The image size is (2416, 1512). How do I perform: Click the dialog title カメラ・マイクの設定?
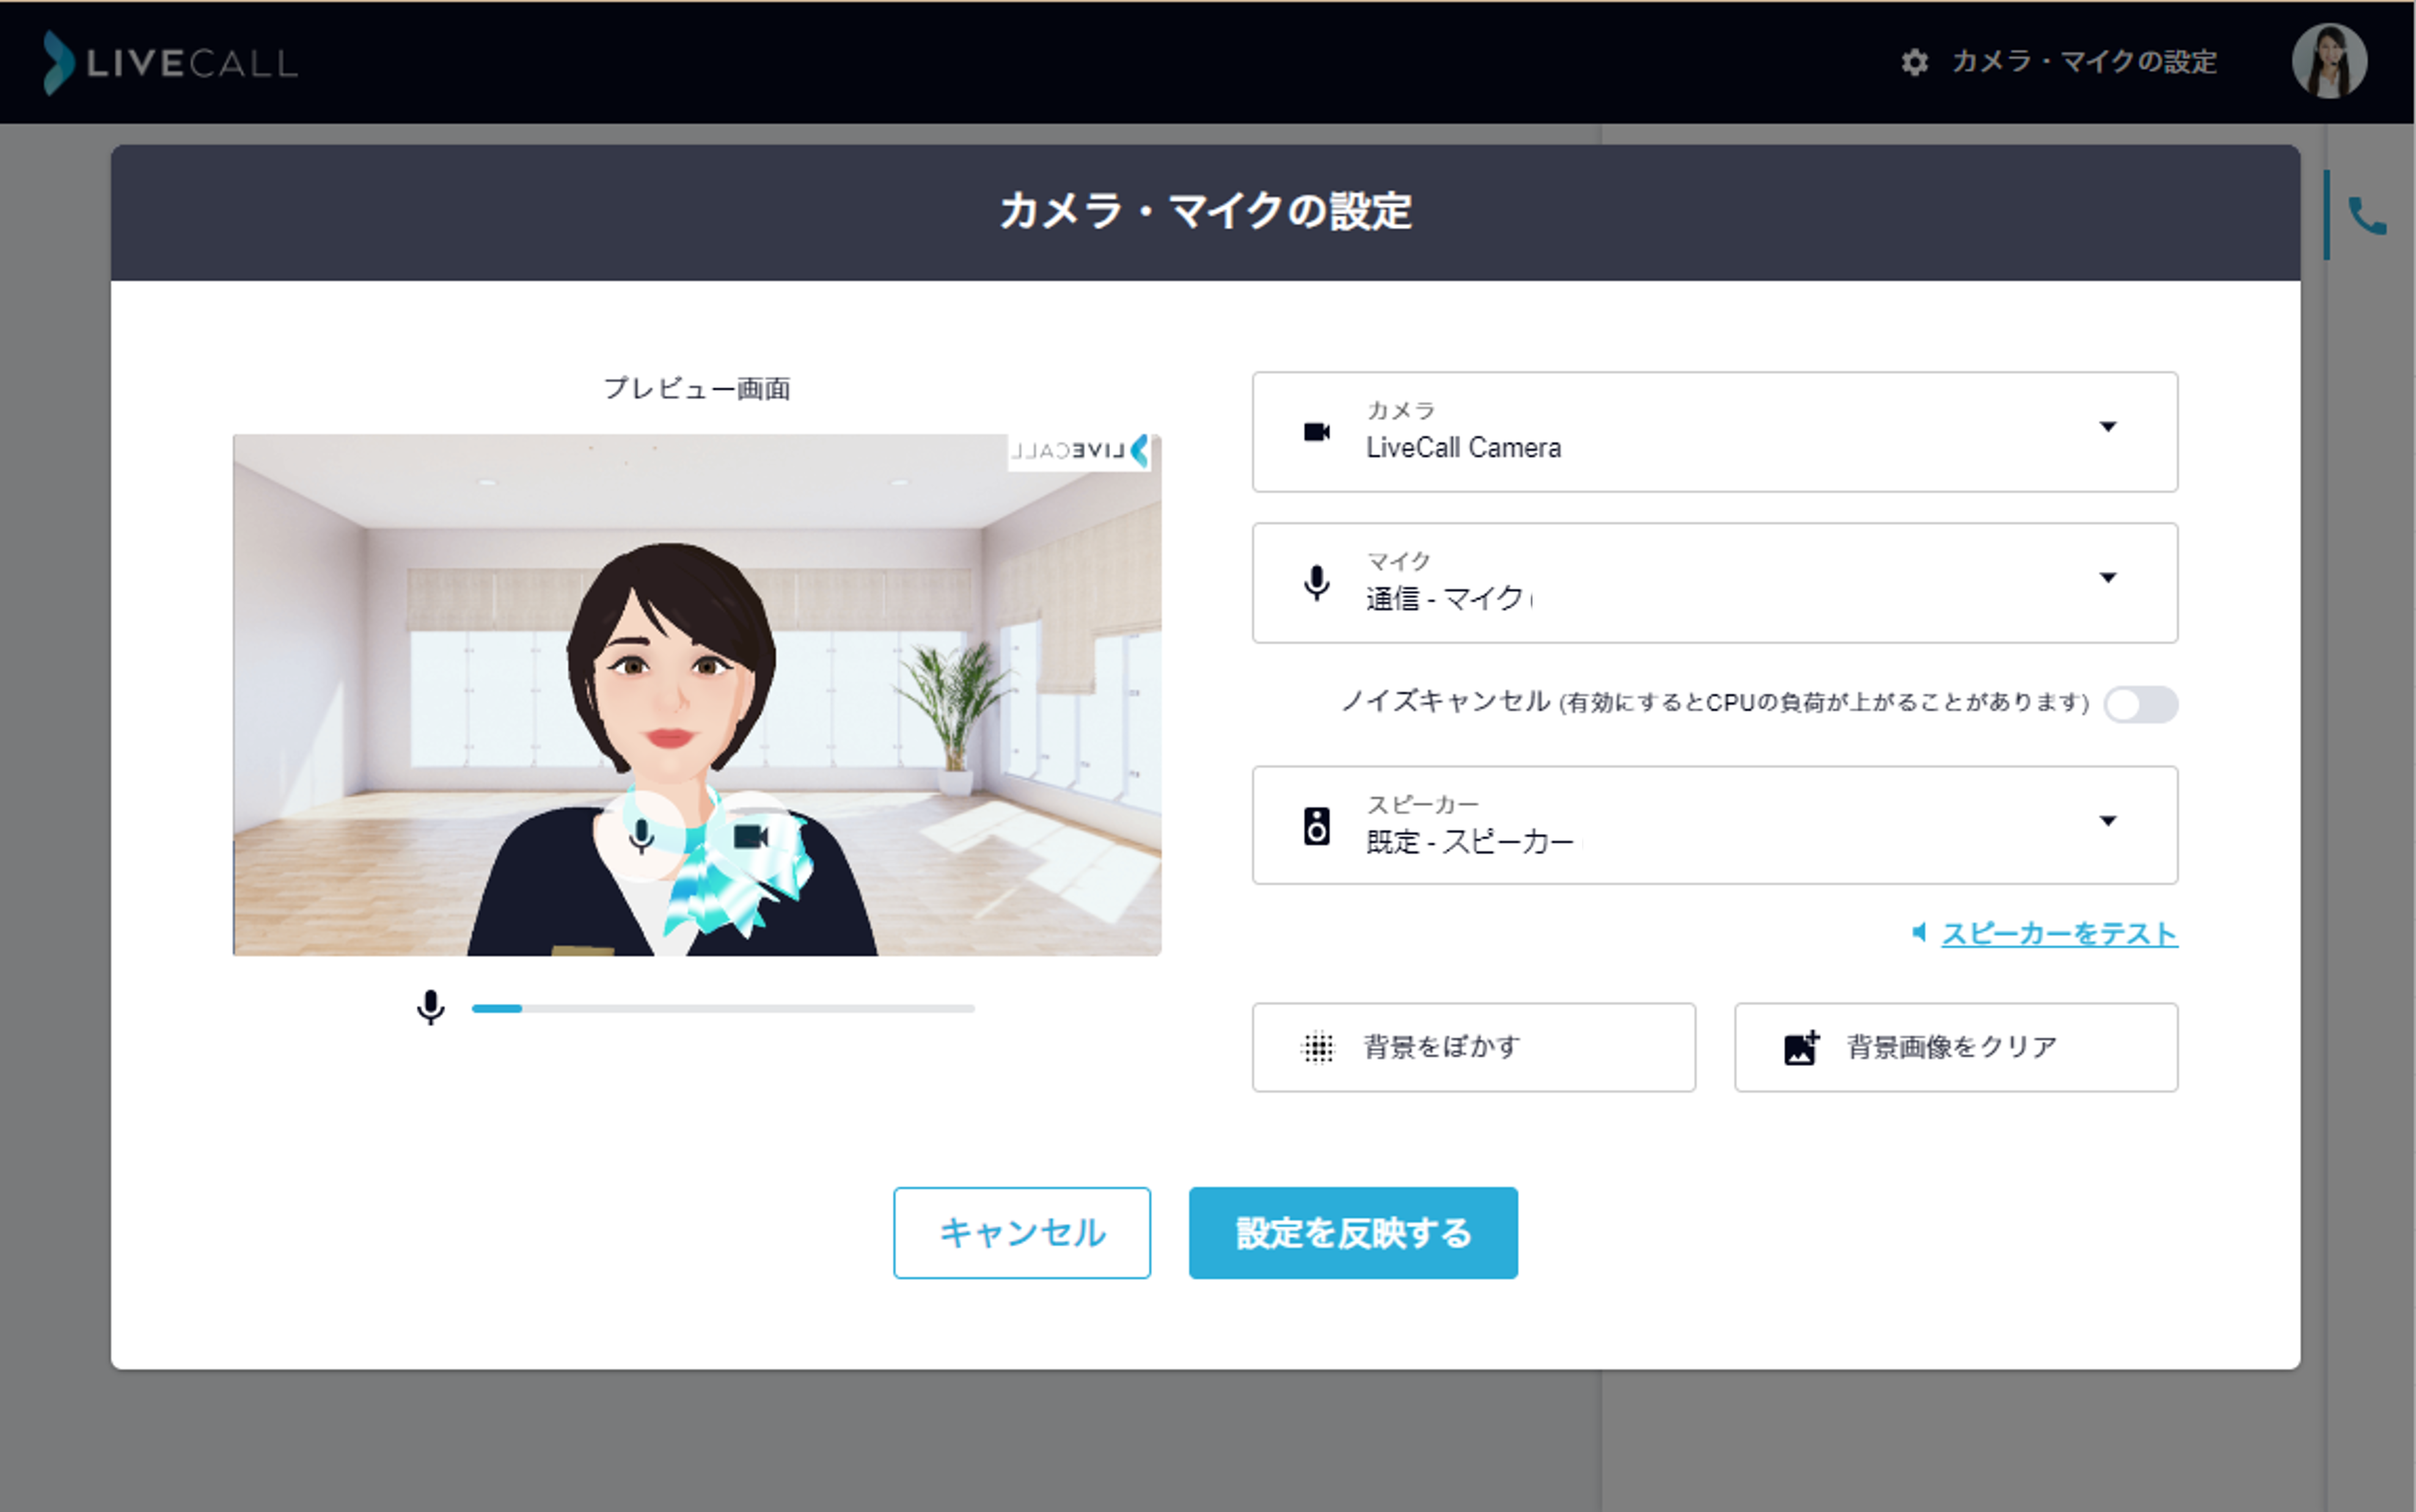[x=1205, y=211]
